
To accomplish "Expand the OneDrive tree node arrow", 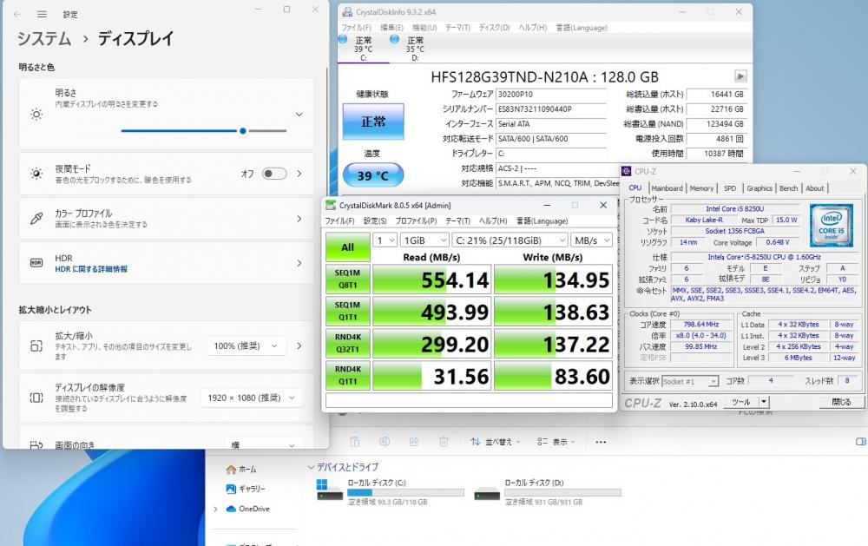I will pyautogui.click(x=215, y=509).
